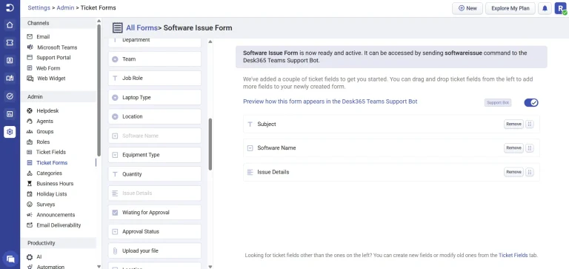Click the paperclip icon in Upload your file
Viewport: 569px width, 269px height.
click(x=115, y=251)
